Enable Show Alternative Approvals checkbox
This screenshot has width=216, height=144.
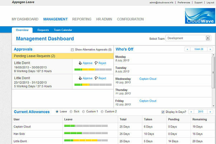tap(72, 49)
